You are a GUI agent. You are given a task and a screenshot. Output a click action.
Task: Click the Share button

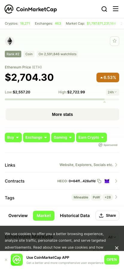tap(108, 216)
